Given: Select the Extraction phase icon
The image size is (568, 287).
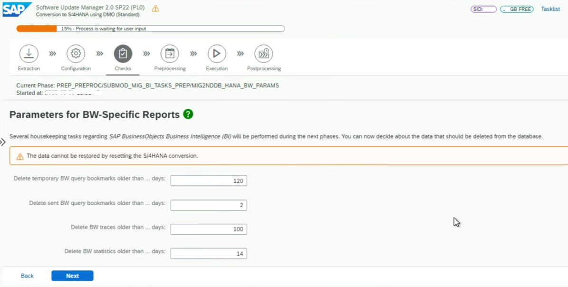Looking at the screenshot, I should coord(29,54).
